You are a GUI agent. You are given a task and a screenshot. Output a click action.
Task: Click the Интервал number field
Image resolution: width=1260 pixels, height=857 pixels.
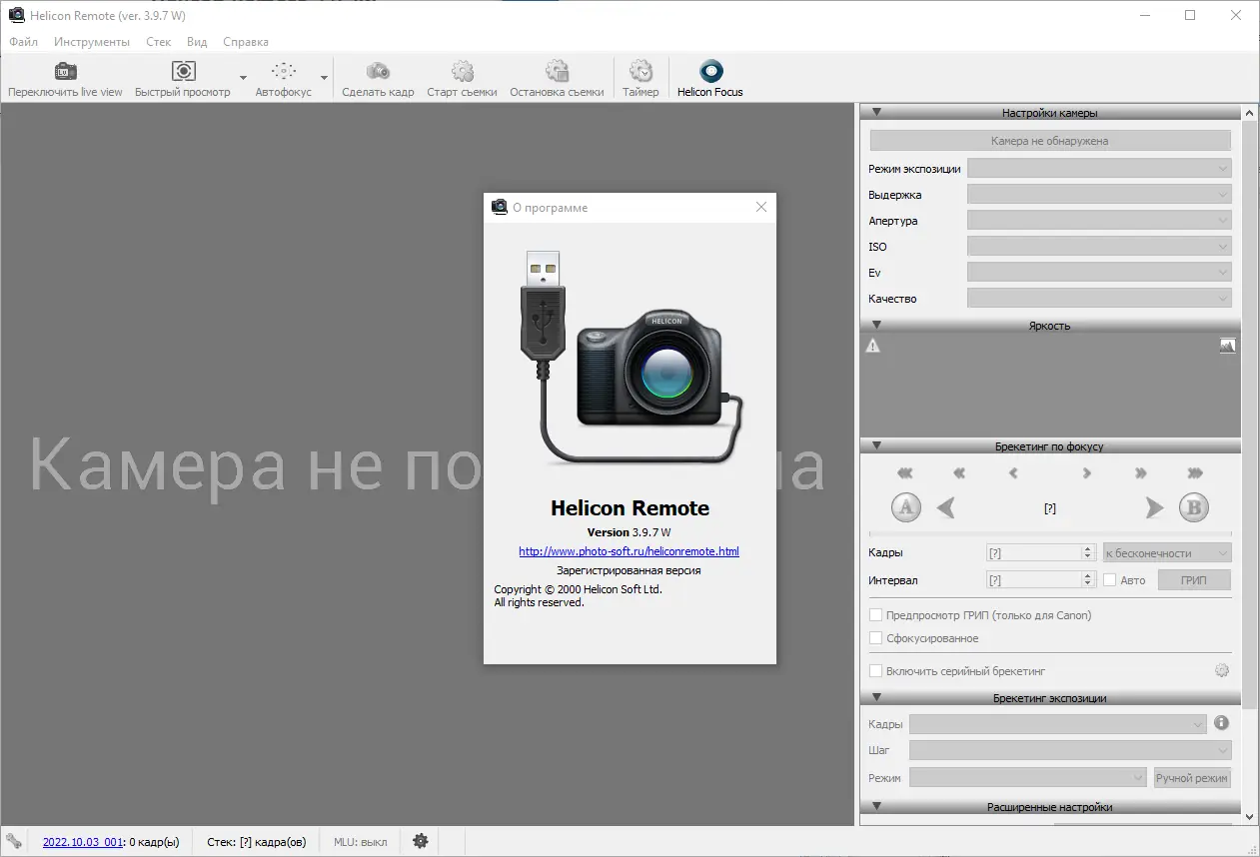pyautogui.click(x=1040, y=579)
